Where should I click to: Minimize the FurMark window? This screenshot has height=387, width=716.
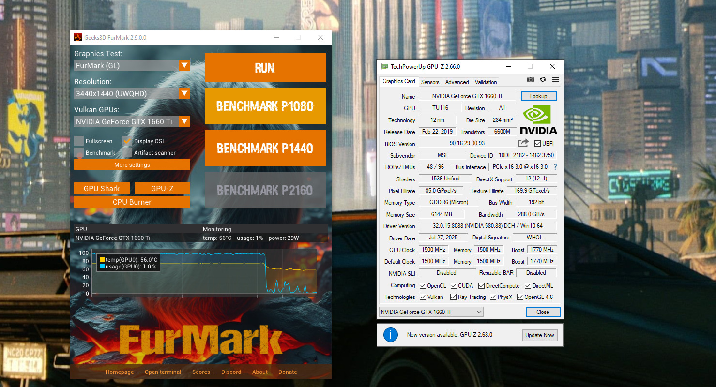pos(276,37)
